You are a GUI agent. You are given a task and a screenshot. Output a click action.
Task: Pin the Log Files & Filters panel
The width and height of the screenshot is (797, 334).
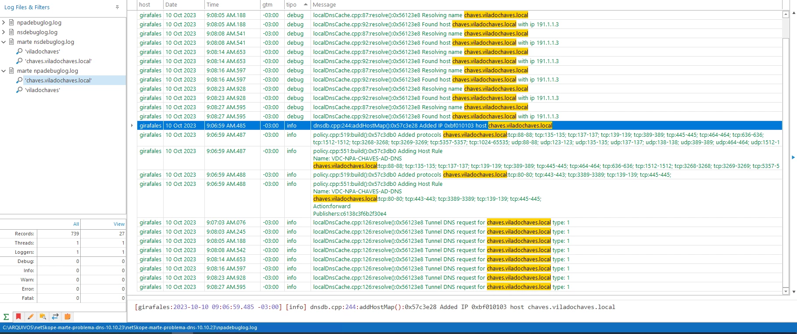(117, 7)
